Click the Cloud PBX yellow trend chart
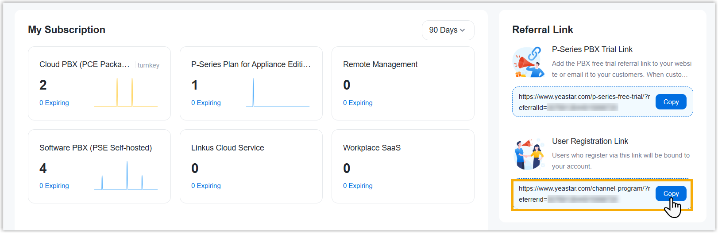The width and height of the screenshot is (718, 233). (x=126, y=93)
